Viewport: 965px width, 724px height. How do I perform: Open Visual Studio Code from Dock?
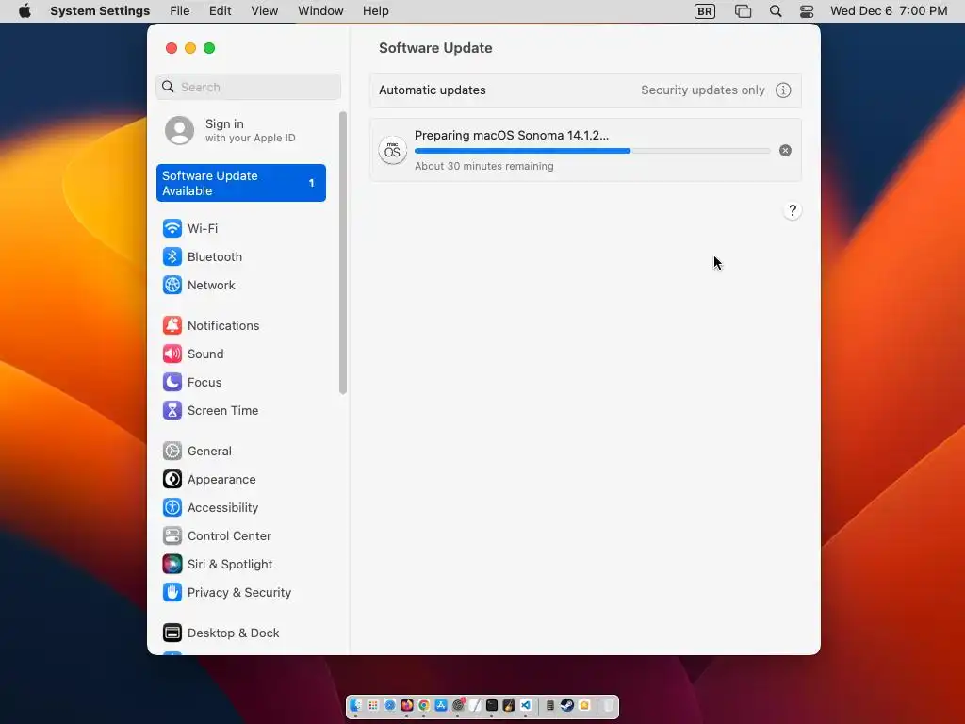[526, 705]
